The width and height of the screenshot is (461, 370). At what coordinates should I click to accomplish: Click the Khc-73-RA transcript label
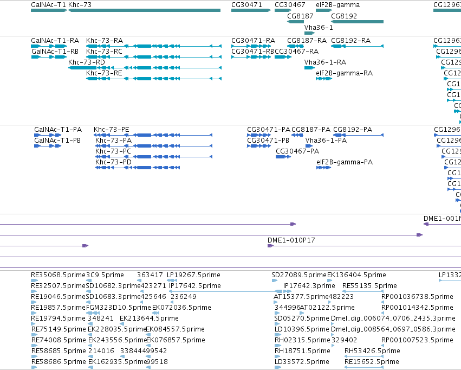tap(105, 41)
